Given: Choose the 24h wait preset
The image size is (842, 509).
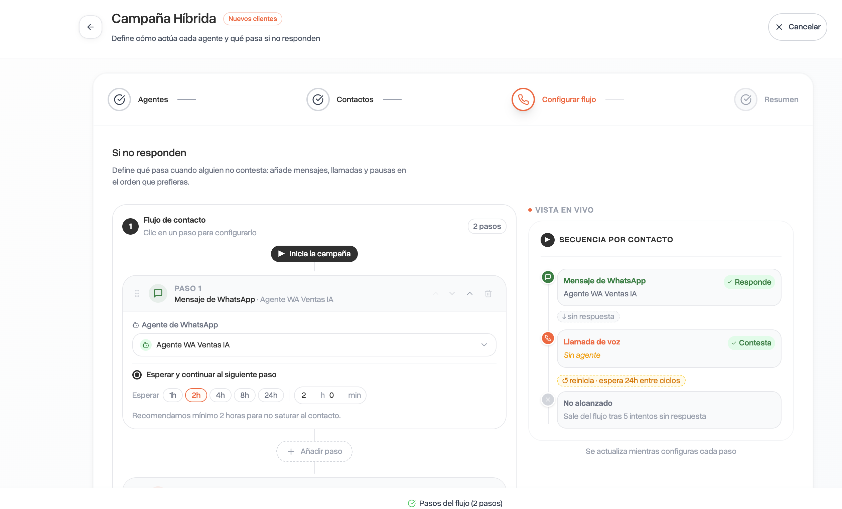Looking at the screenshot, I should point(271,395).
